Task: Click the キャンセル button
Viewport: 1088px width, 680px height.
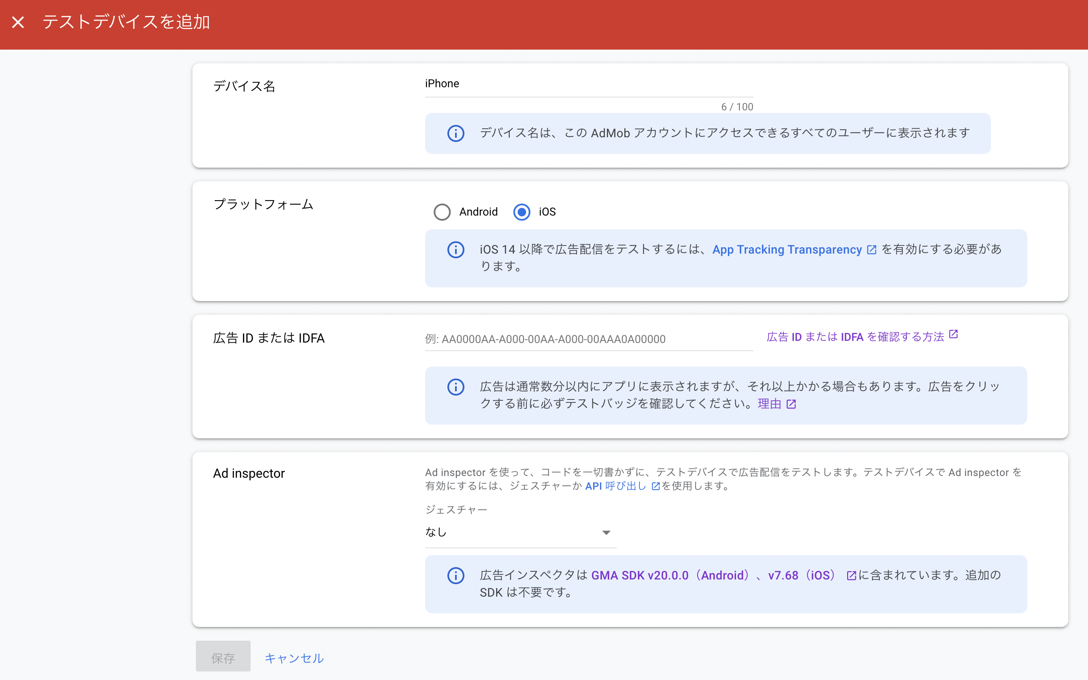Action: (294, 658)
